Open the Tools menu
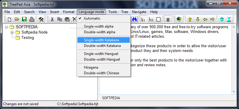Image resolution: width=239 pixels, height=109 pixels. (x=113, y=12)
